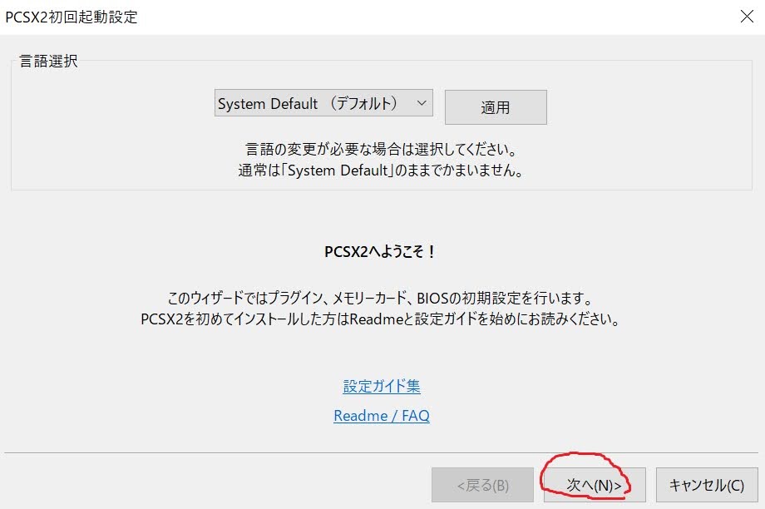Click the PCSX2へようこそ！ heading text
This screenshot has width=765, height=509.
[380, 251]
